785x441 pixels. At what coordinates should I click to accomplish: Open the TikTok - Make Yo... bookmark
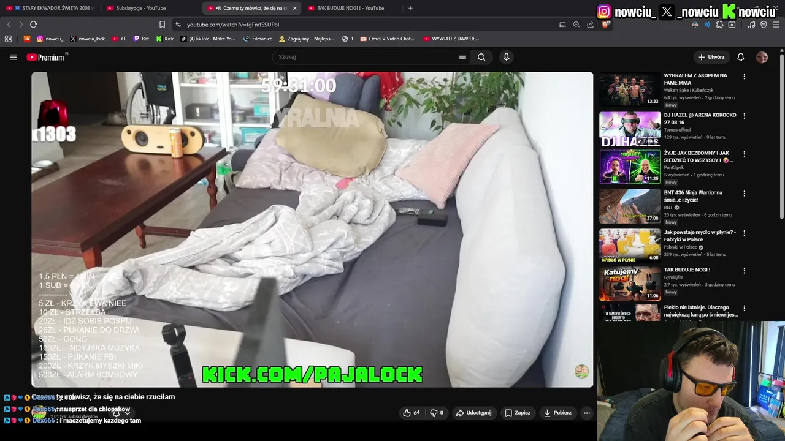point(208,39)
